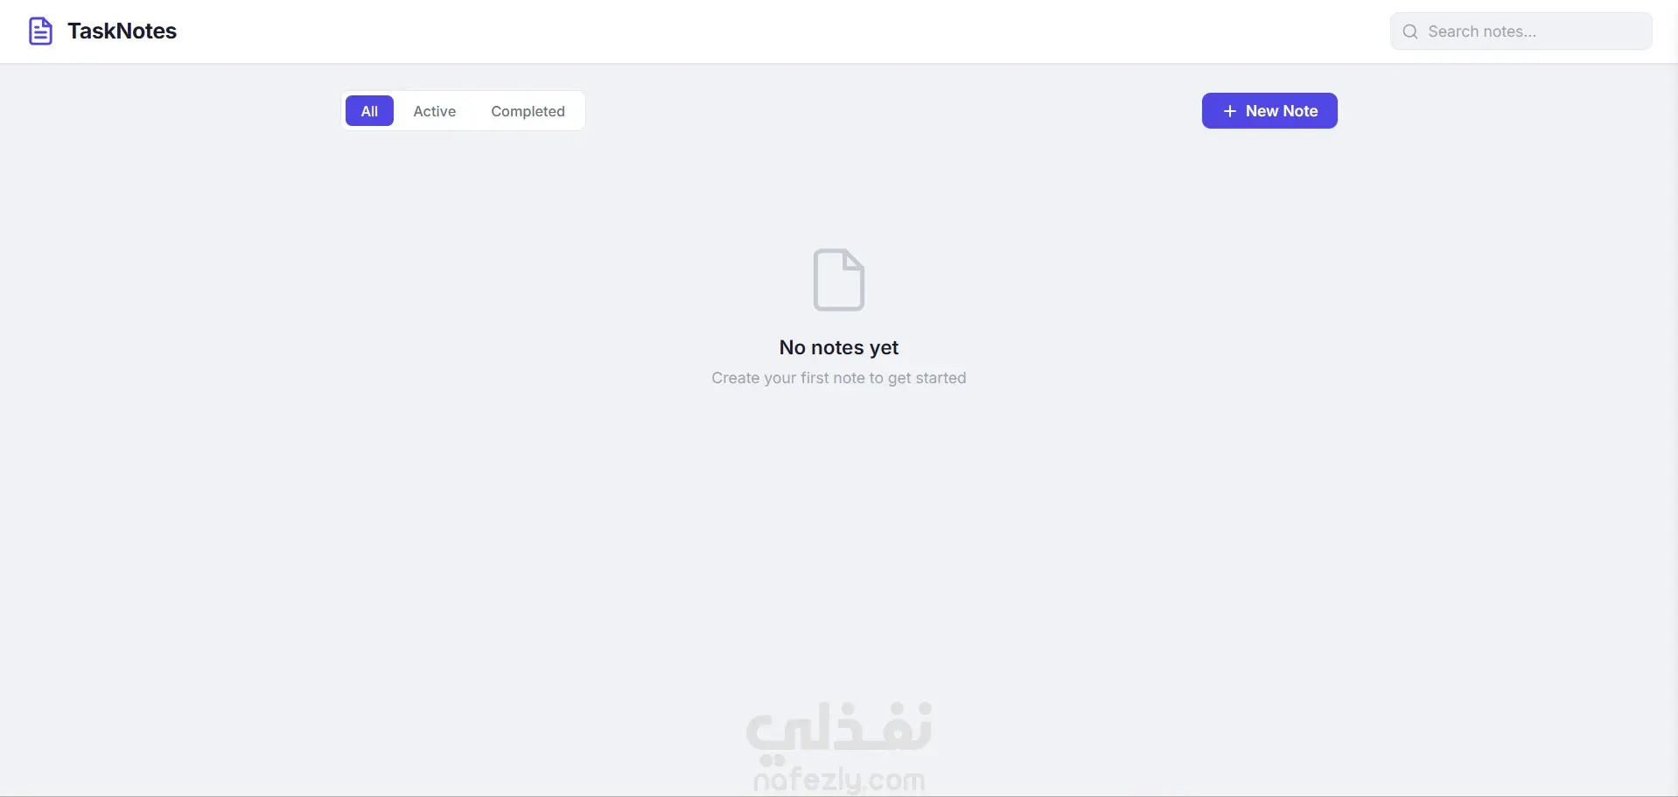Click the 'New Note' label text
Screen dimensions: 1678x797
(1282, 111)
